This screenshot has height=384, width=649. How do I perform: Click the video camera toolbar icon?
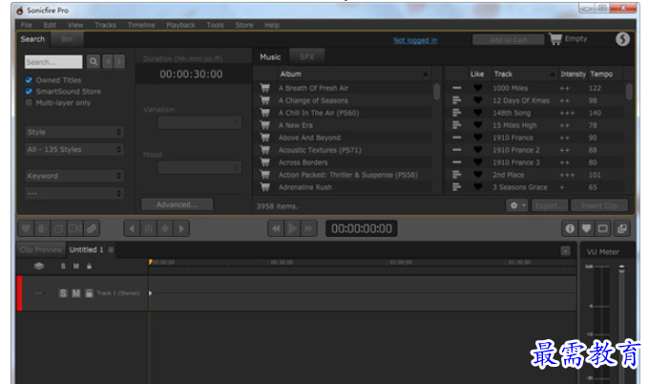coord(75,228)
